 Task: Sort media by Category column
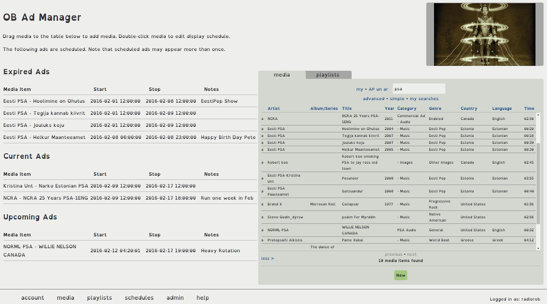tap(407, 108)
